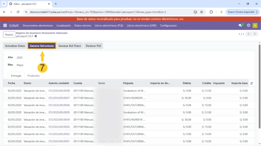This screenshot has height=146, width=261.
Task: Go to the previous record arrow
Action: [x=249, y=34]
